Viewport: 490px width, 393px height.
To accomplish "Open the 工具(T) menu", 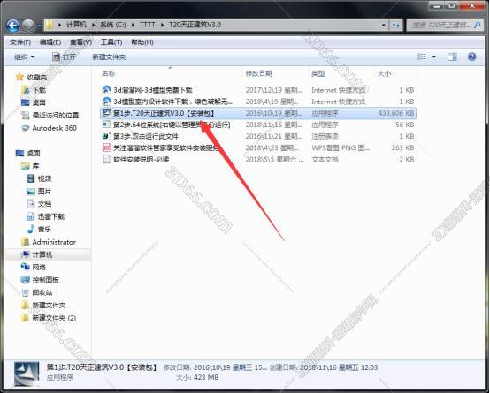I will (x=111, y=42).
